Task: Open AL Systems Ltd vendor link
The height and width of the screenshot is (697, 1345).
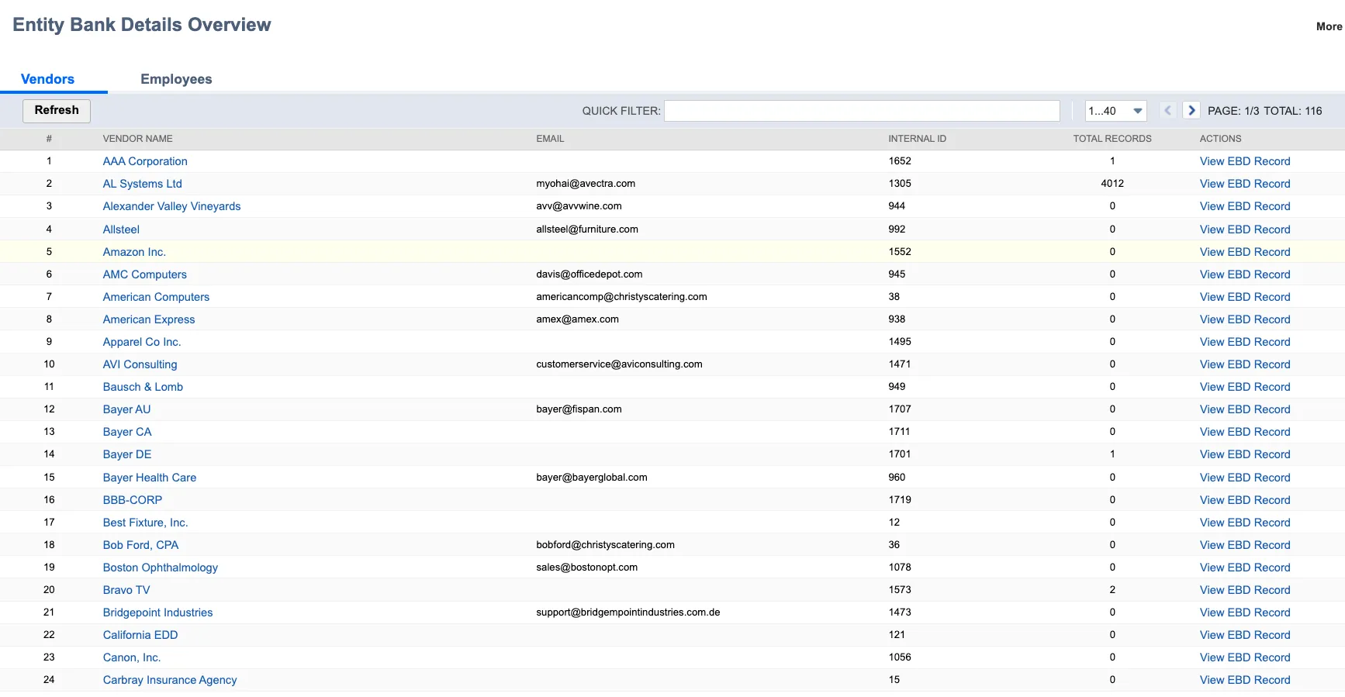Action: [143, 184]
